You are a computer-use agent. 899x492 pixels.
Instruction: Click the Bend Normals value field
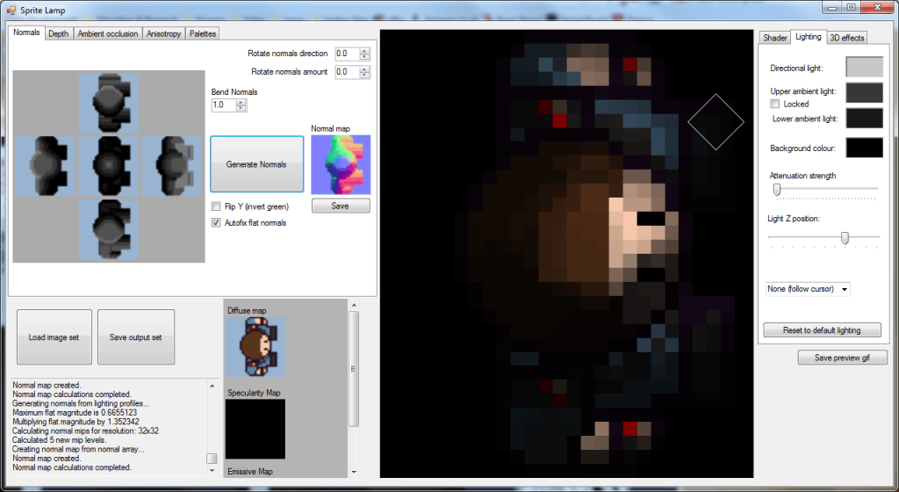(224, 105)
